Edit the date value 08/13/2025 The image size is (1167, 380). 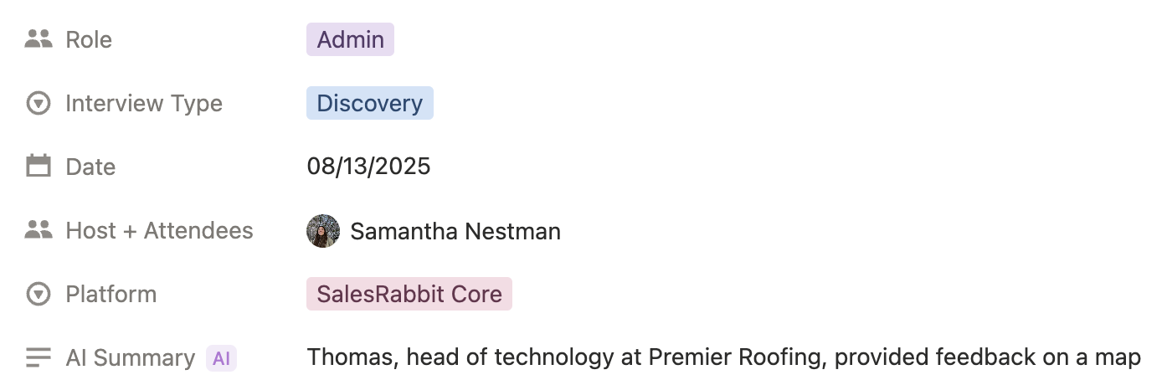[368, 167]
